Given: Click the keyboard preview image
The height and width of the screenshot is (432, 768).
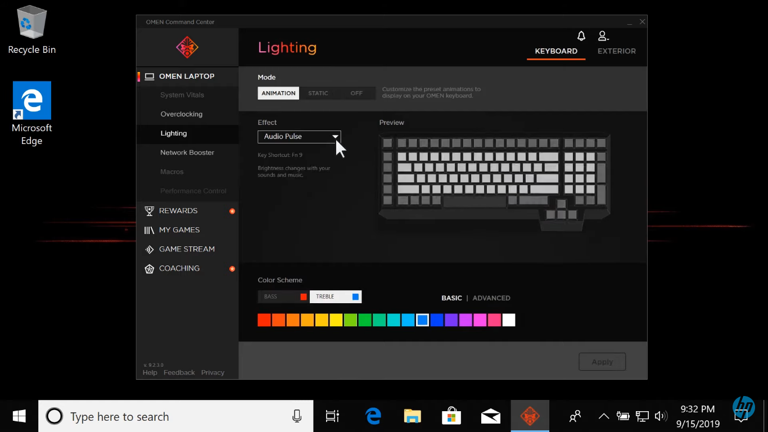Looking at the screenshot, I should [x=495, y=182].
